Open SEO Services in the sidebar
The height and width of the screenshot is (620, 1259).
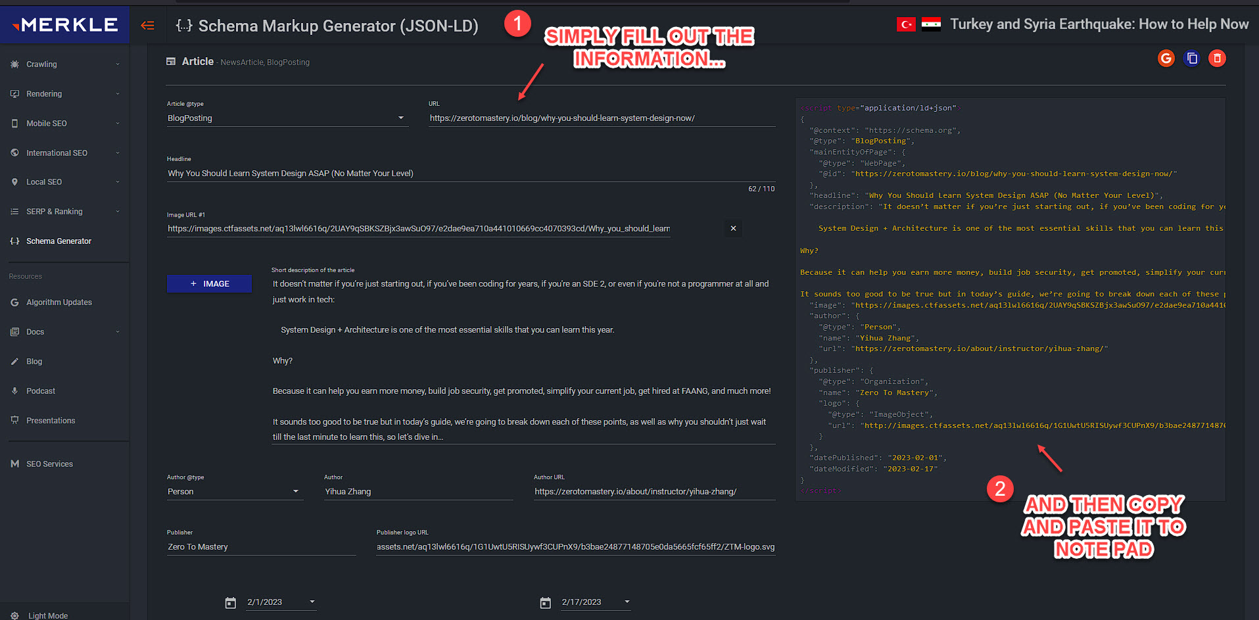(64, 464)
